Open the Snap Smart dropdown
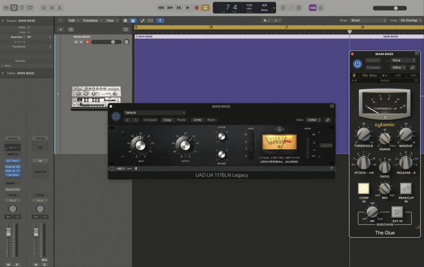This screenshot has width=424, height=267. coord(368,20)
